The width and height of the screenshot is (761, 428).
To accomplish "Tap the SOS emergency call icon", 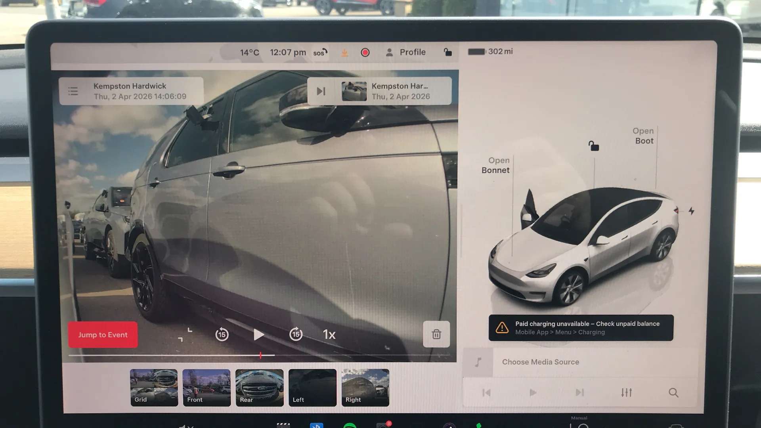I will coord(319,52).
